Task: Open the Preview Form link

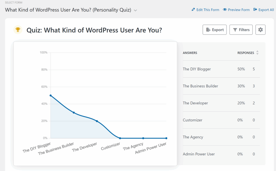Action: coord(239,10)
